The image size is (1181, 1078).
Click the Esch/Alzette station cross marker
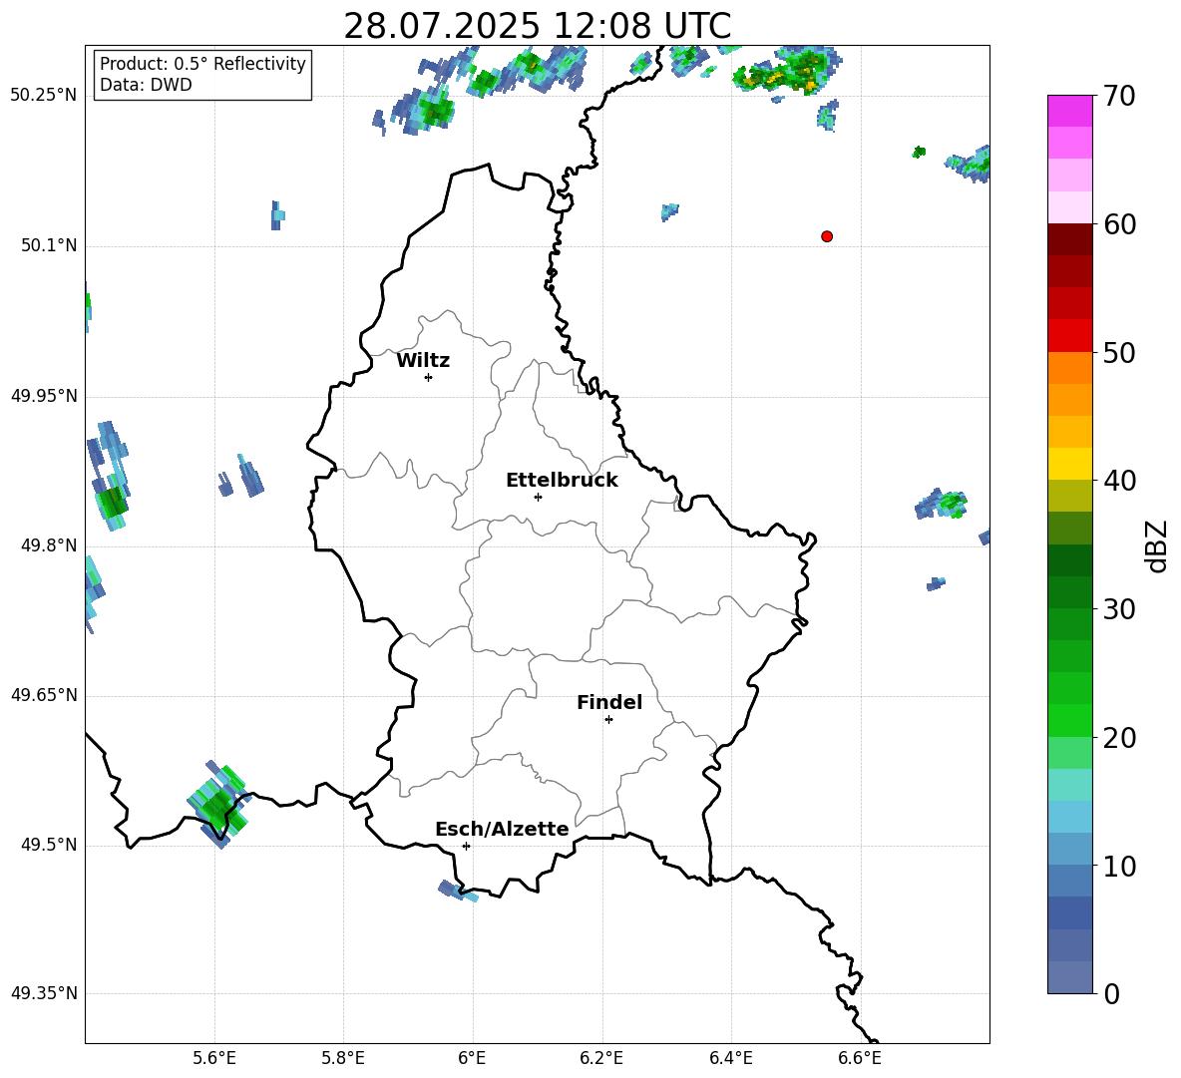coord(466,846)
